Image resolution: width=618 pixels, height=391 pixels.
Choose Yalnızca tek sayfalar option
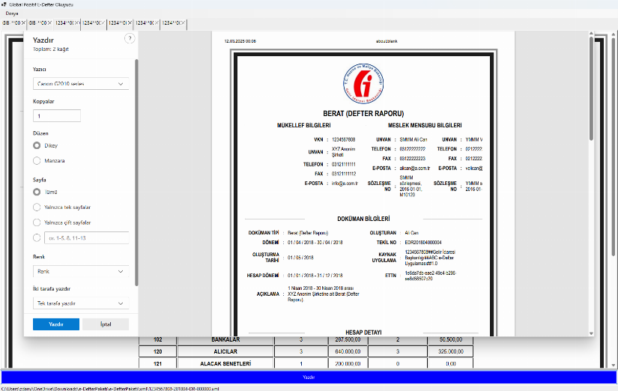[x=37, y=207]
